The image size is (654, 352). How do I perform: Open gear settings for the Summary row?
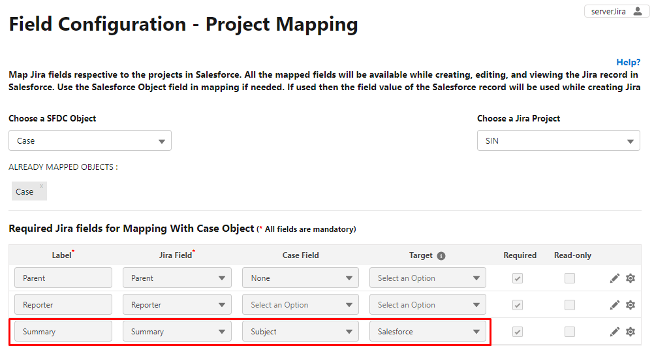coord(631,332)
